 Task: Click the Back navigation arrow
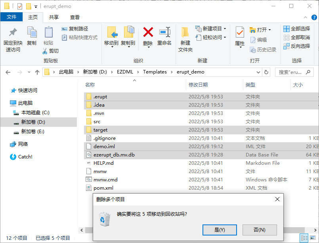(x=8, y=72)
